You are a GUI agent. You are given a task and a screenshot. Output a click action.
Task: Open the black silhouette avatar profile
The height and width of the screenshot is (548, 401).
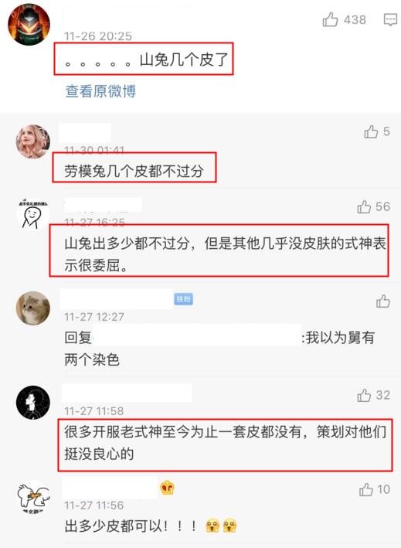(33, 402)
